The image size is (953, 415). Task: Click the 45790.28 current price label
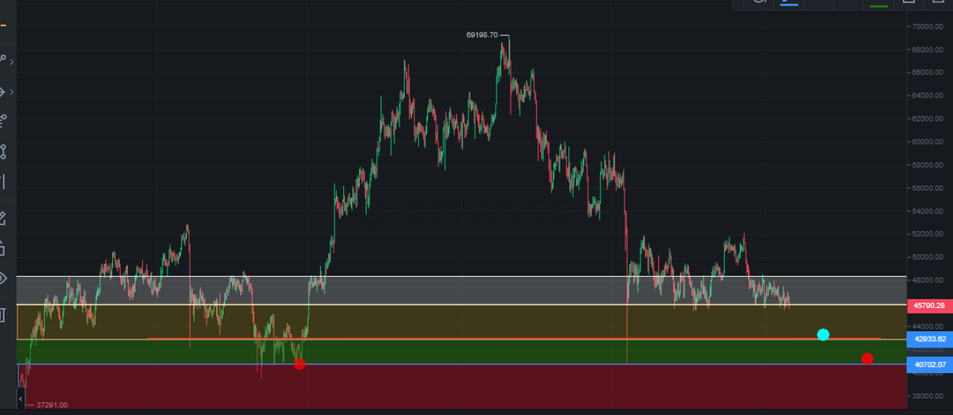(x=928, y=305)
